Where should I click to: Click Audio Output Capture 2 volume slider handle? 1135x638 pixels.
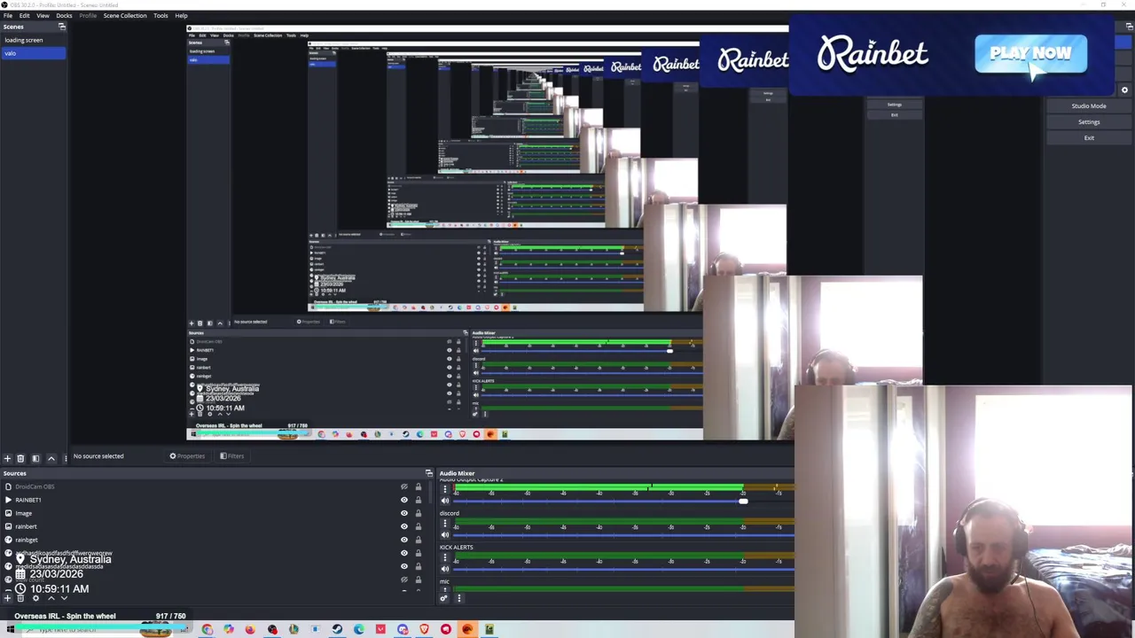click(x=743, y=502)
